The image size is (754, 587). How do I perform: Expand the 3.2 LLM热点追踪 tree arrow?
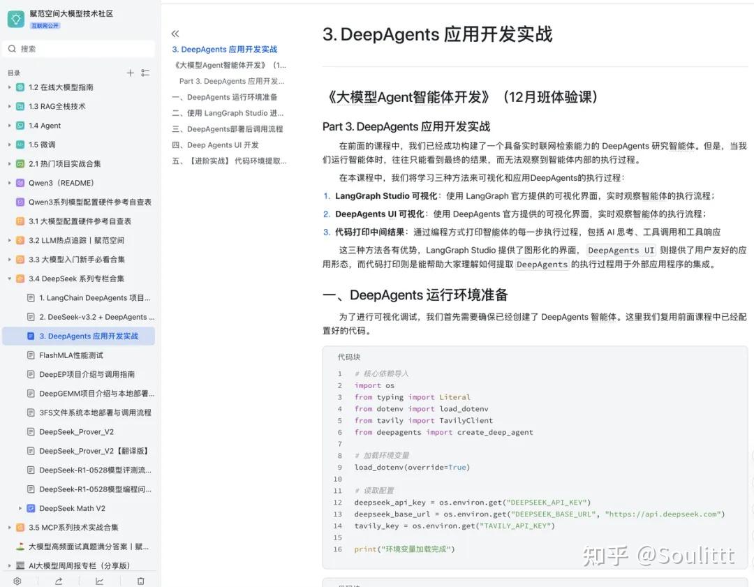click(x=9, y=240)
